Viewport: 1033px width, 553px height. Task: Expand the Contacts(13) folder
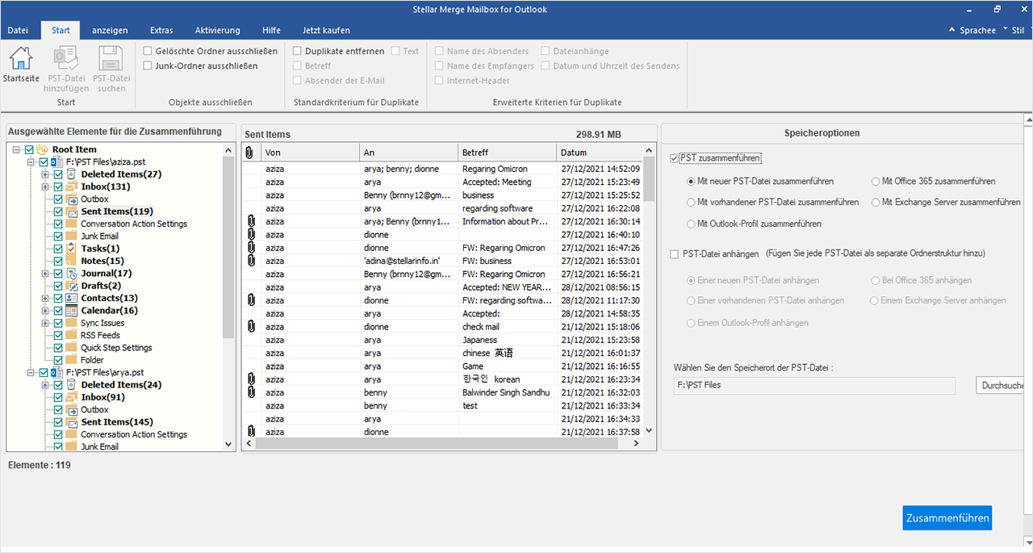[45, 298]
